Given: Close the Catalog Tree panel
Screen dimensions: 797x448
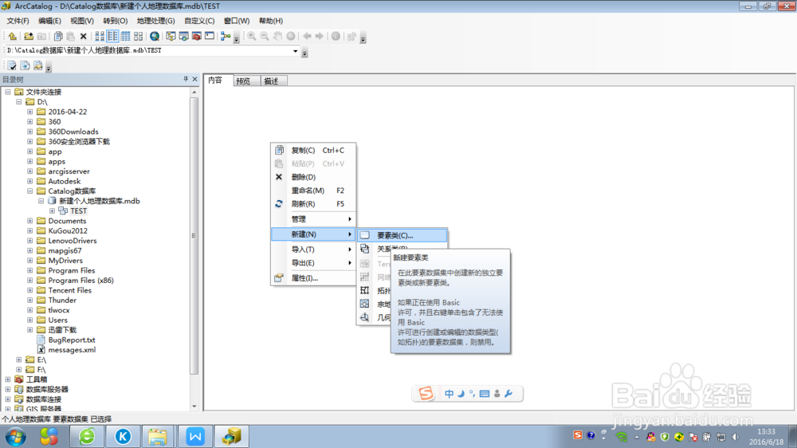Looking at the screenshot, I should point(194,80).
